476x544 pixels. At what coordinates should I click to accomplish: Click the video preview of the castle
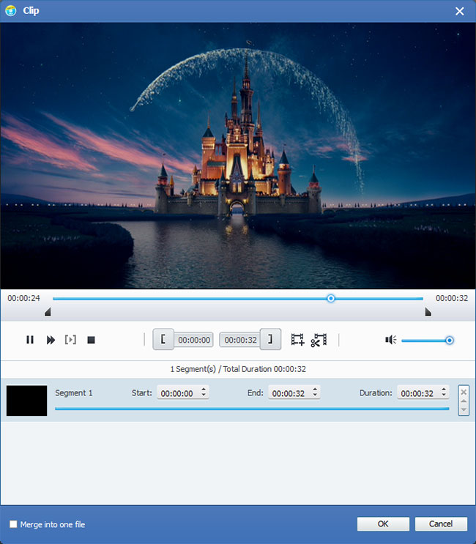coord(238,155)
